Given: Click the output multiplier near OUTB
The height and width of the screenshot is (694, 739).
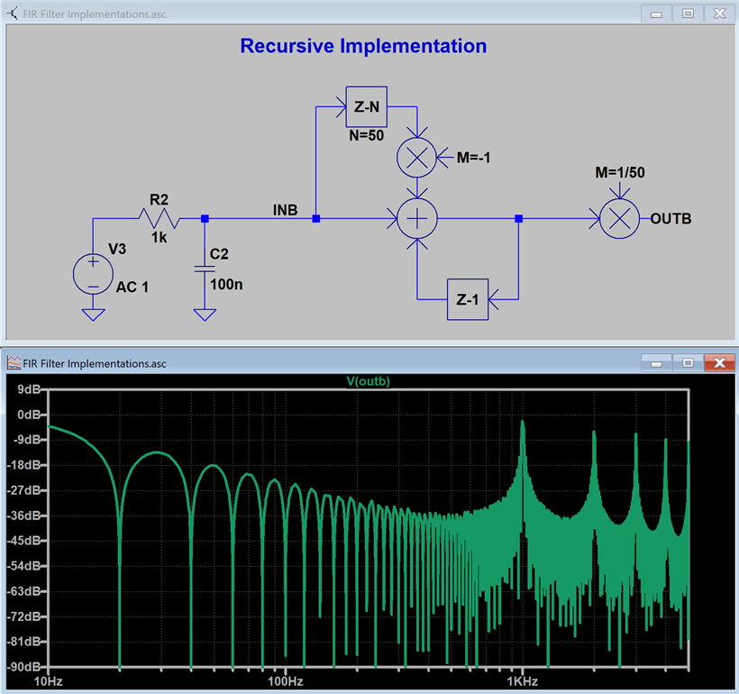Looking at the screenshot, I should coord(620,219).
